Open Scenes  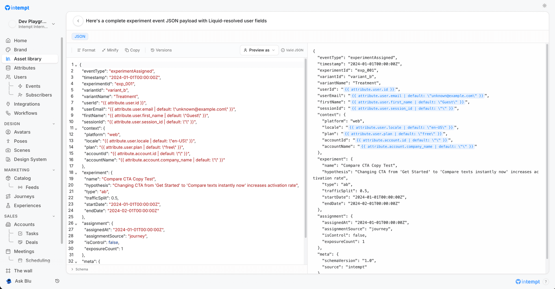click(x=30, y=150)
